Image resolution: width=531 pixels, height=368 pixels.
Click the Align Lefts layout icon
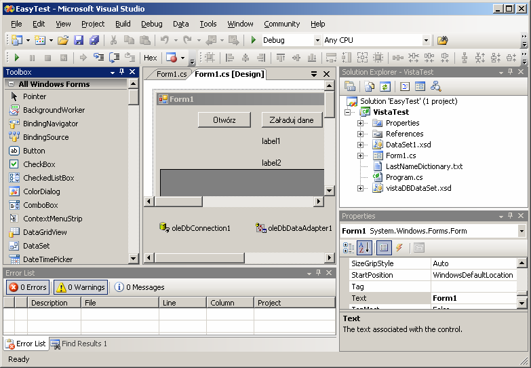[x=230, y=57]
